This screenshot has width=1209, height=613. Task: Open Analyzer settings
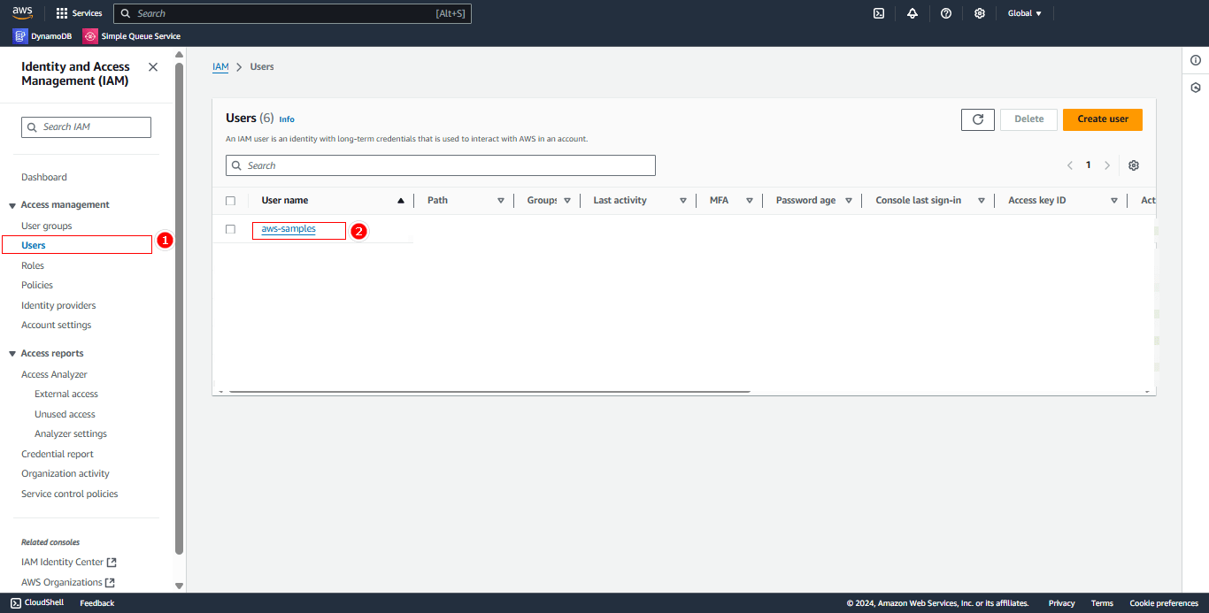(x=71, y=433)
